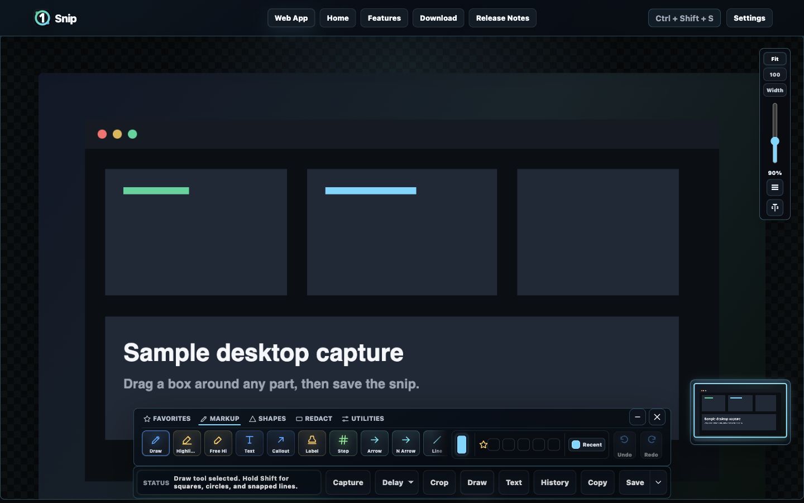Screen dimensions: 804x503
Task: Click the capture preview thumbnail
Action: point(740,410)
